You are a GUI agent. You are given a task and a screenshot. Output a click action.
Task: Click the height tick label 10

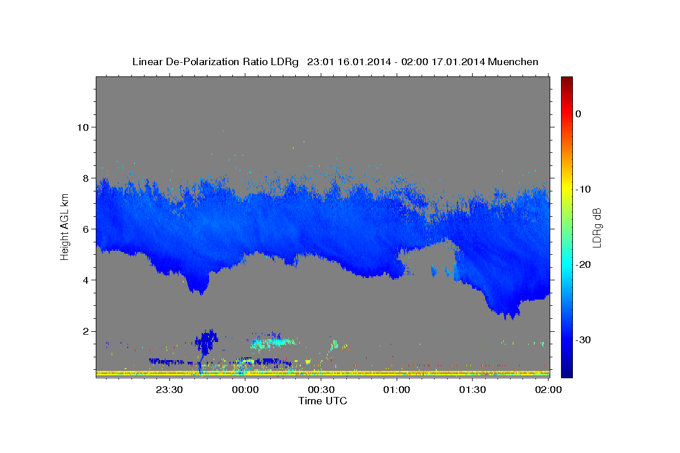click(x=83, y=127)
